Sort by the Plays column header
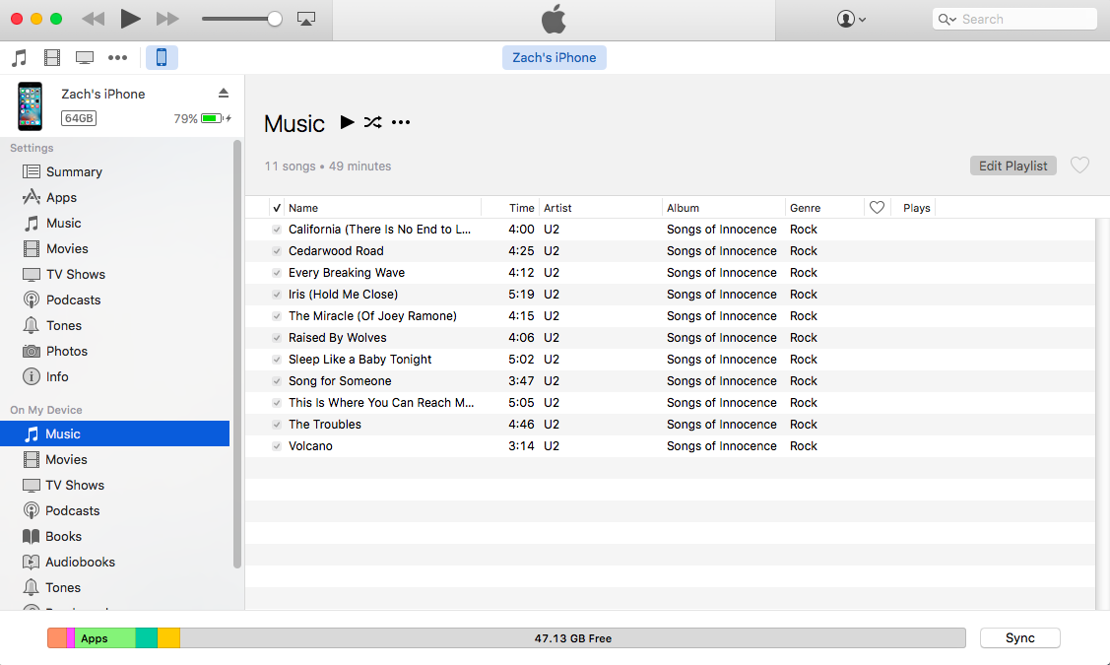This screenshot has height=665, width=1110. [913, 208]
